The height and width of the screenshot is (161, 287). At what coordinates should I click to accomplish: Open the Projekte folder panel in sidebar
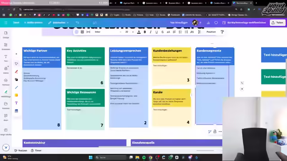6,106
